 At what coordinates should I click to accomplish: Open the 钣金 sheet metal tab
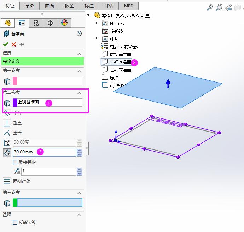pos(69,6)
